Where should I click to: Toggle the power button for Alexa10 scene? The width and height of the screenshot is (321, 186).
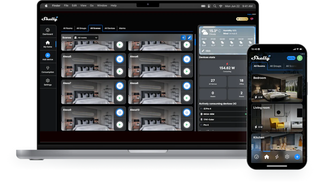[x=187, y=113]
